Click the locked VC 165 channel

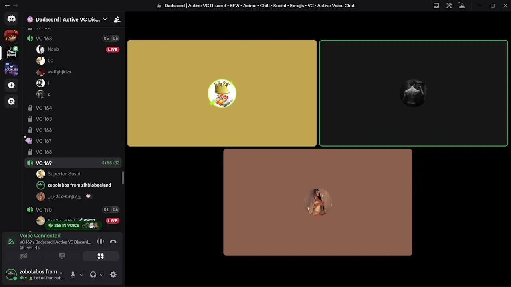tap(73, 119)
